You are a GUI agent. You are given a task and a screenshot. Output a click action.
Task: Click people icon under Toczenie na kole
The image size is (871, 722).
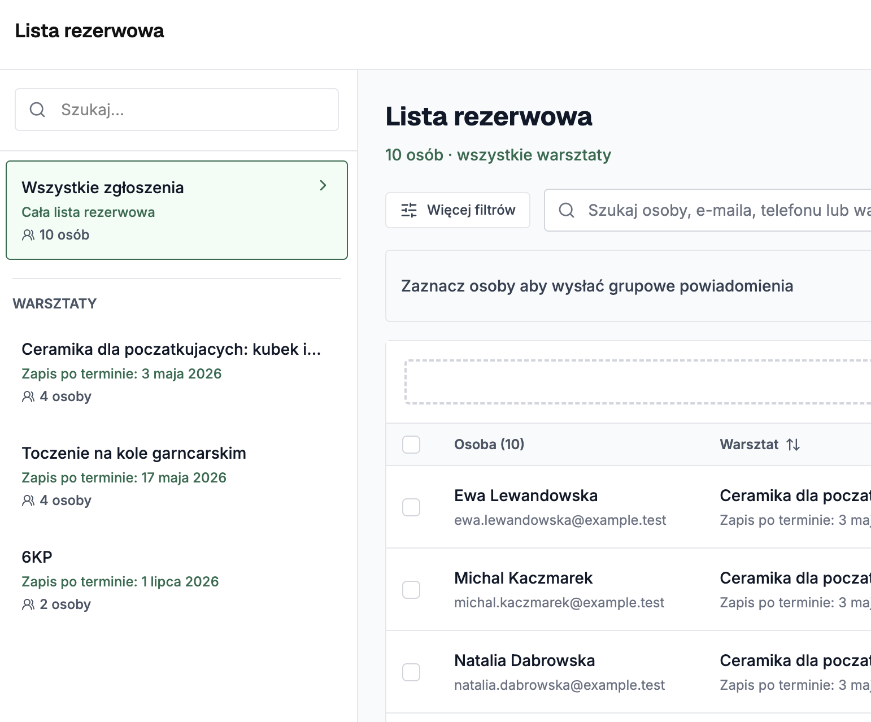28,501
